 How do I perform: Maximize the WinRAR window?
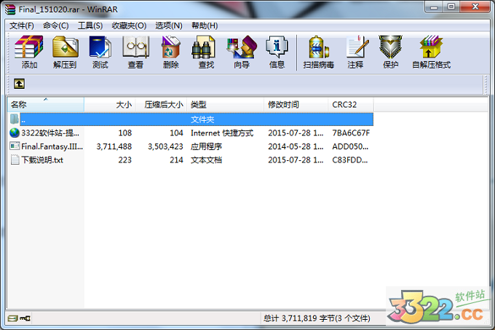451,7
